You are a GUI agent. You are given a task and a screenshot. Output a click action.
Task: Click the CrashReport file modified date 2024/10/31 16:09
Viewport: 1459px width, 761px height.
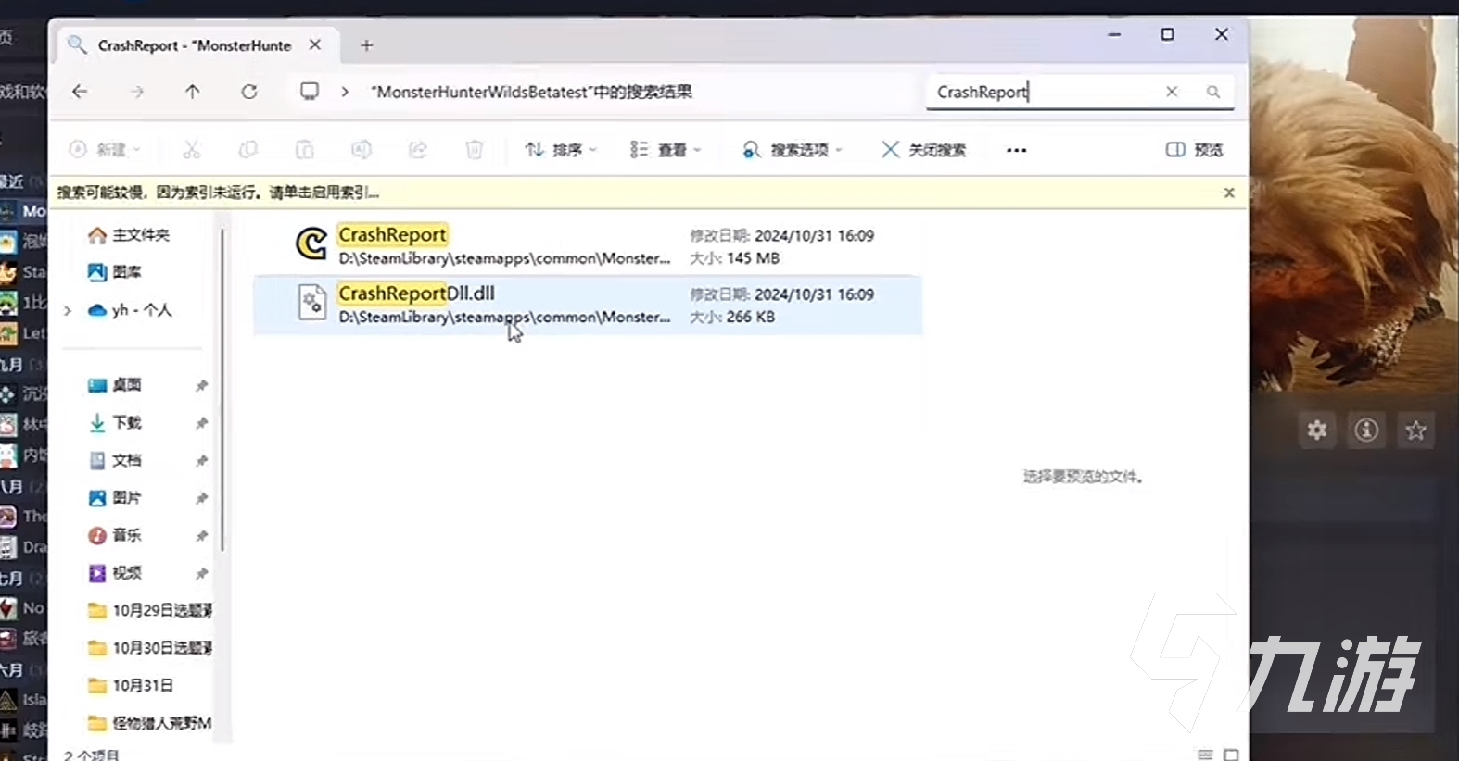coord(814,236)
